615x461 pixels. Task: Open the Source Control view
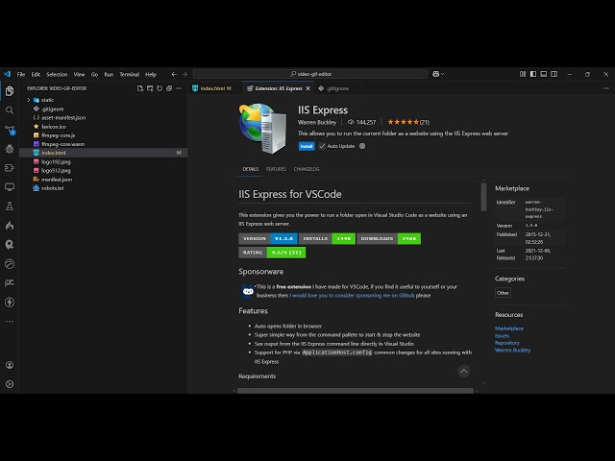[10, 129]
